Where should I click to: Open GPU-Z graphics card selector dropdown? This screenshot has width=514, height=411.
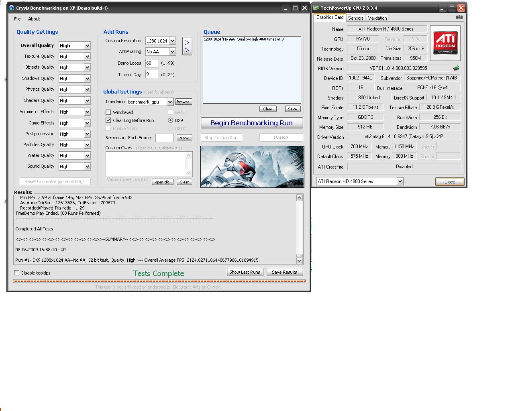pos(400,181)
